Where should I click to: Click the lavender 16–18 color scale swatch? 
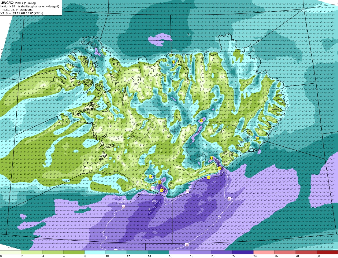click(x=180, y=252)
